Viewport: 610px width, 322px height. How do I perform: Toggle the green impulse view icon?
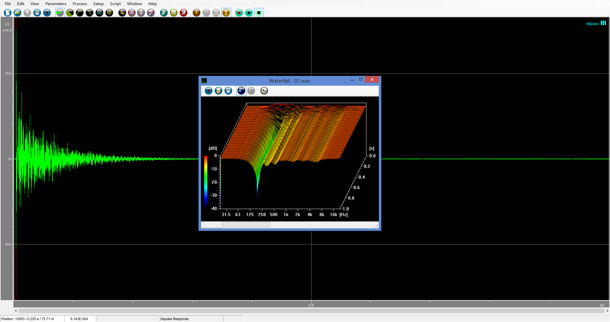tap(60, 13)
